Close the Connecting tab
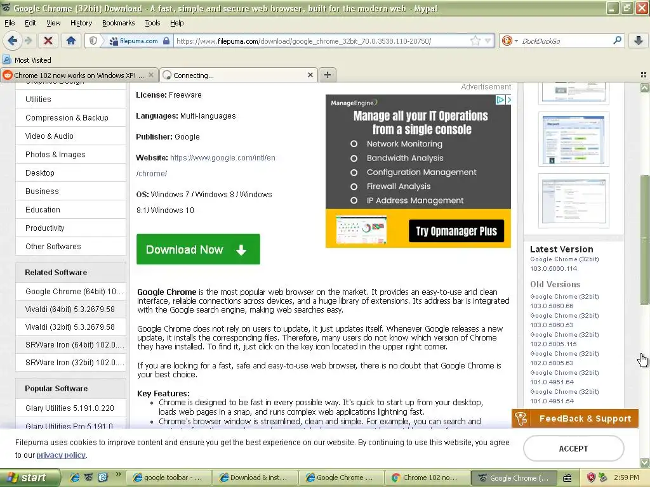The height and width of the screenshot is (487, 650). [310, 75]
